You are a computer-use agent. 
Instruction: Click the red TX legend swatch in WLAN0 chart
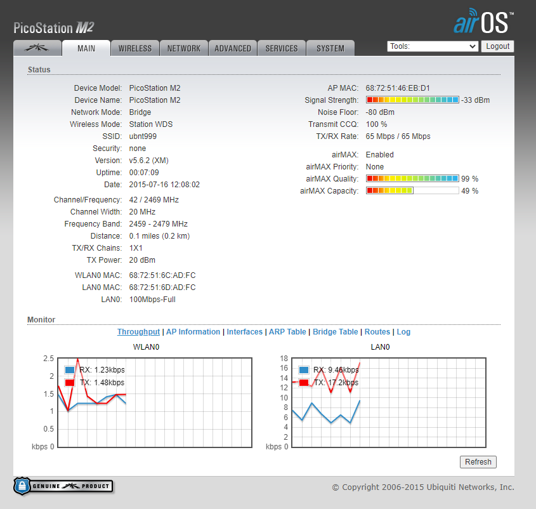click(x=70, y=383)
